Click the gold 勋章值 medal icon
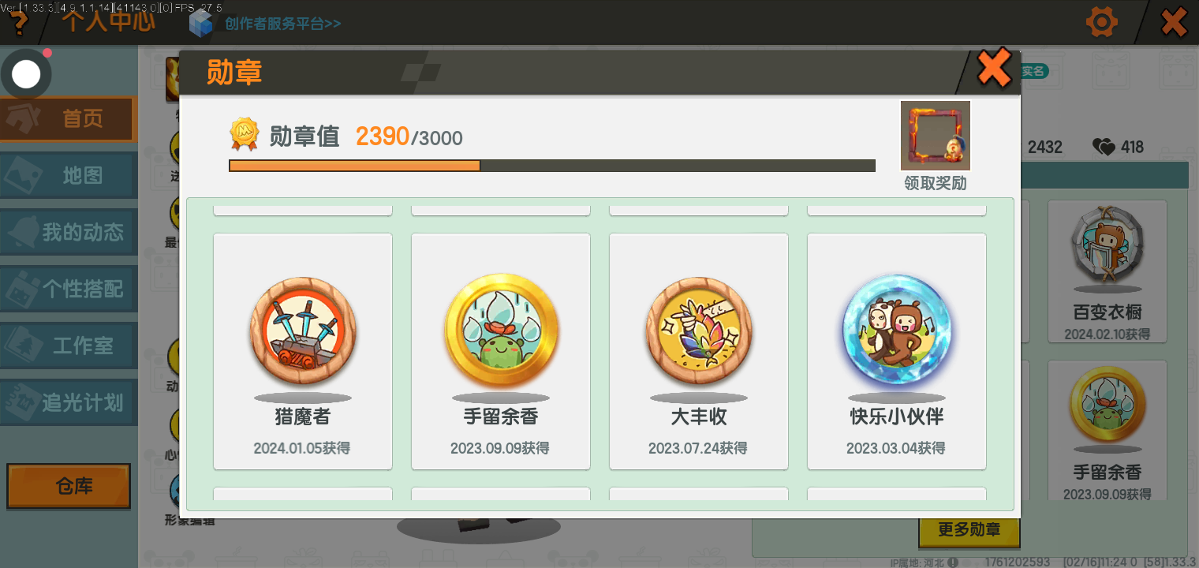 pyautogui.click(x=244, y=135)
